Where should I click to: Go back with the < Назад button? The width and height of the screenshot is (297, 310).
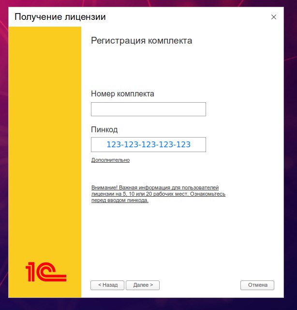pyautogui.click(x=107, y=285)
